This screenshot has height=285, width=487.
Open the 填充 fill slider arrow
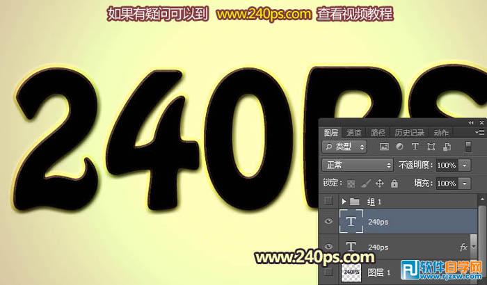coord(465,184)
